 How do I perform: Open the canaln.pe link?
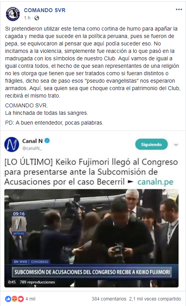tap(155, 182)
